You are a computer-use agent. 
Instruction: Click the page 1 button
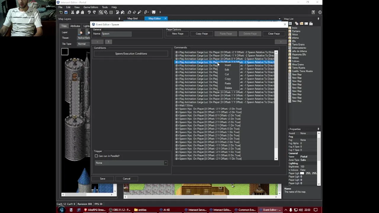pos(108,42)
